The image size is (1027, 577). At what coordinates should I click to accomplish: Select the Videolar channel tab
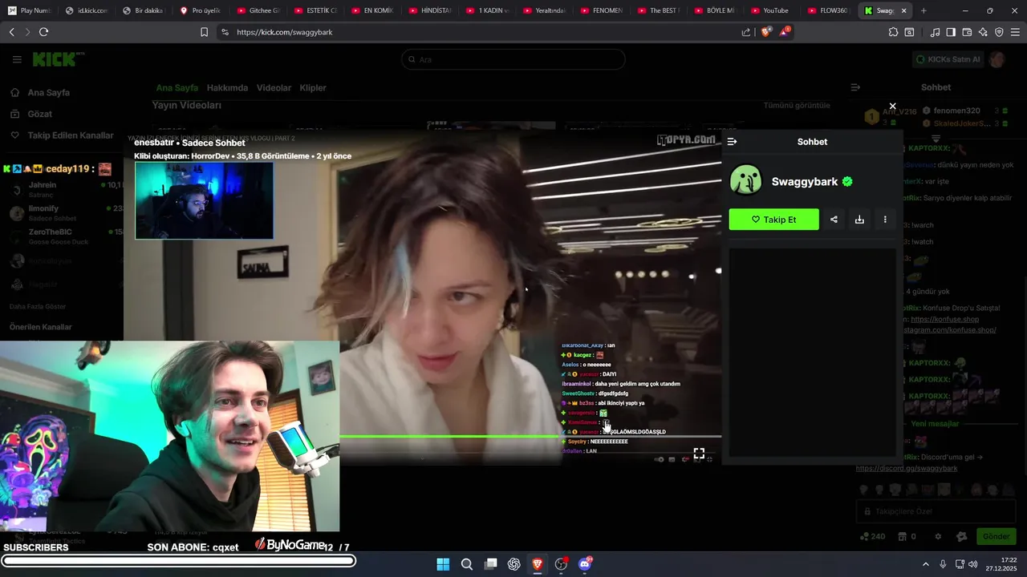(x=274, y=88)
